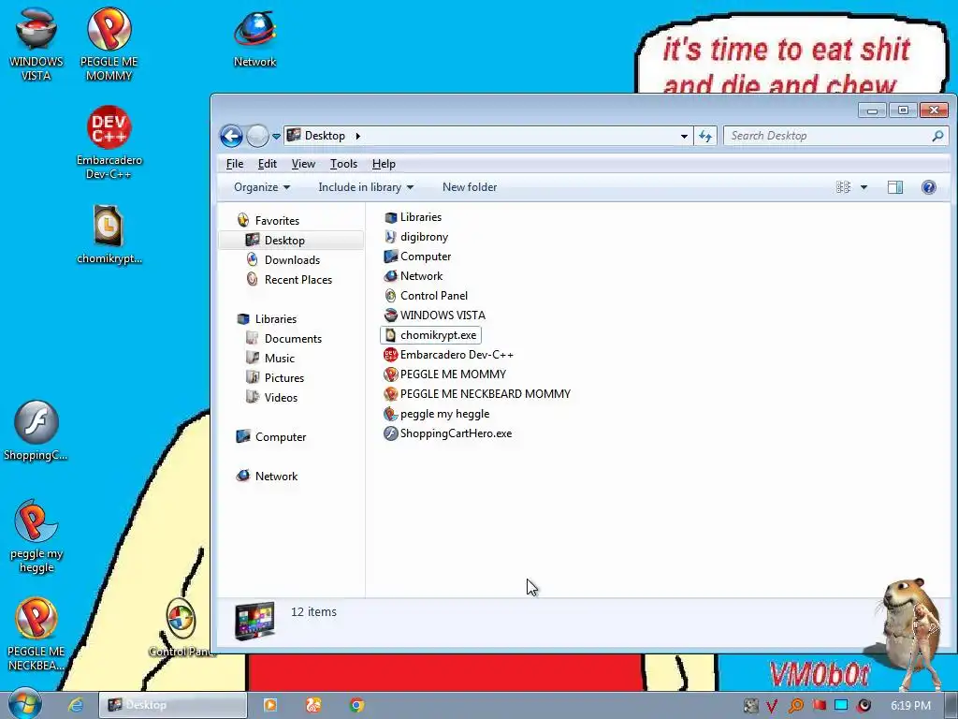This screenshot has height=719, width=958.
Task: Select Downloads in navigation pane
Action: click(283, 260)
